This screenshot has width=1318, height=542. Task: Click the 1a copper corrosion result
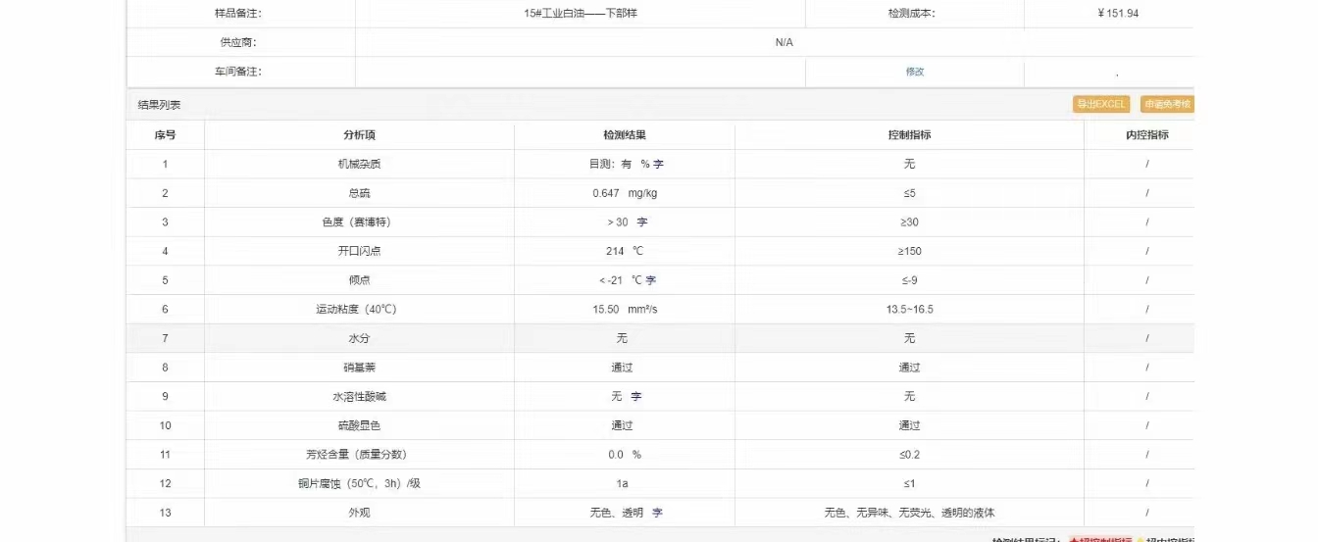coord(623,483)
